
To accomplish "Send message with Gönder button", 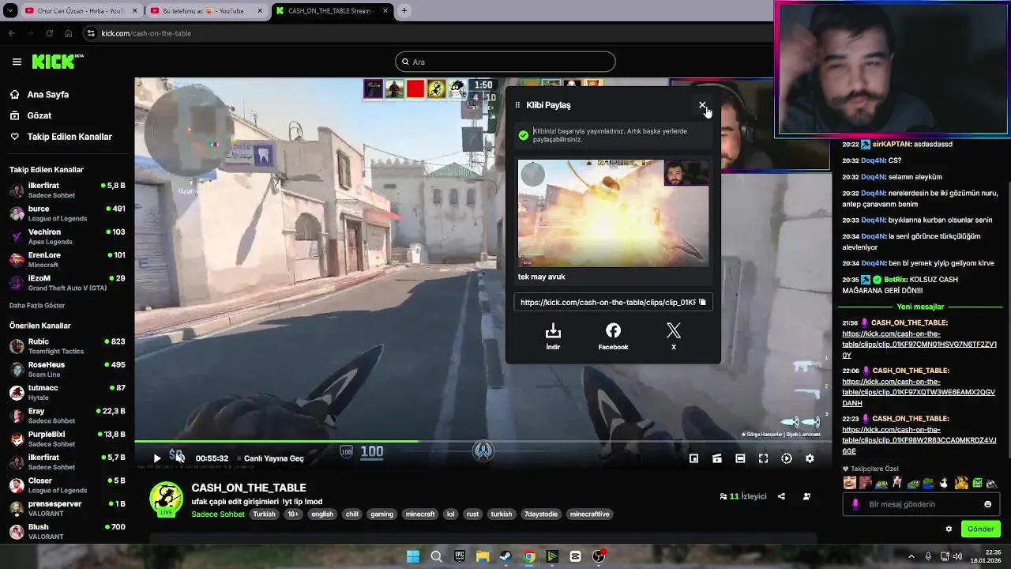I will pos(981,529).
